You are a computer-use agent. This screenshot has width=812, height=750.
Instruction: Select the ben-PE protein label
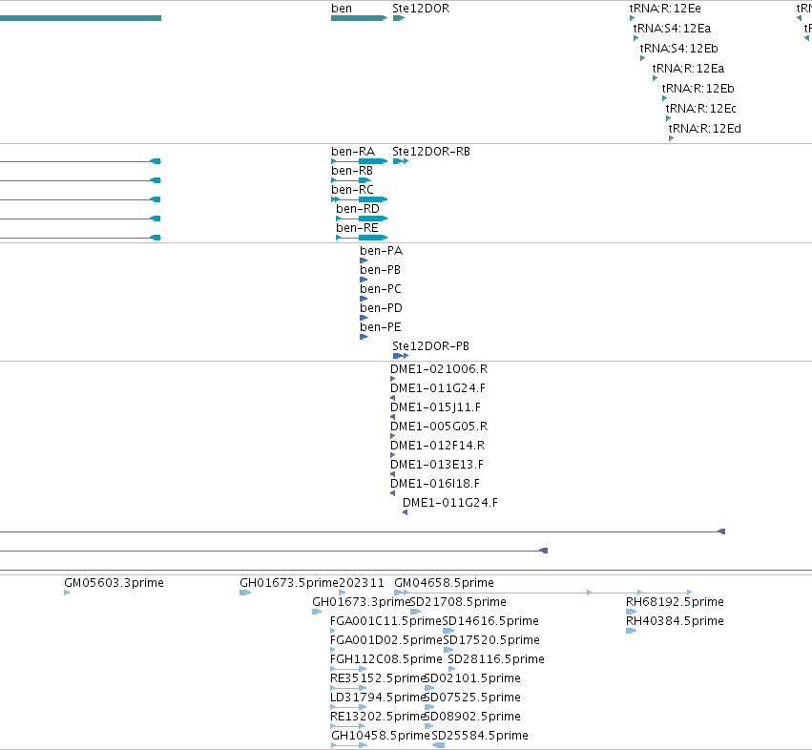click(381, 327)
